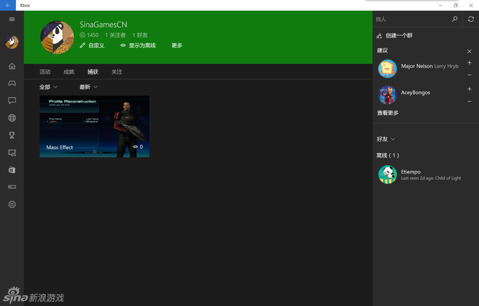Go to Home in the sidebar

coord(12,66)
